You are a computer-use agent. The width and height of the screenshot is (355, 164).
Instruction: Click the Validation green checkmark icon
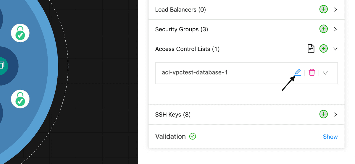coord(193,136)
